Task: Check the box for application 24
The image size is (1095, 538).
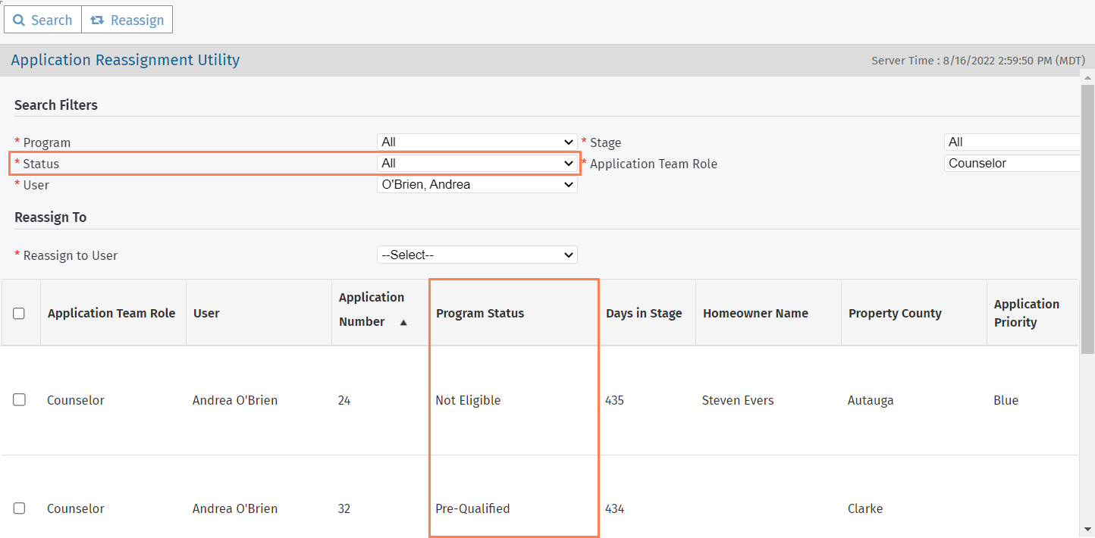Action: (19, 400)
